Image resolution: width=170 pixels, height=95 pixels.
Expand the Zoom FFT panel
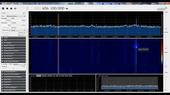tap(14, 82)
